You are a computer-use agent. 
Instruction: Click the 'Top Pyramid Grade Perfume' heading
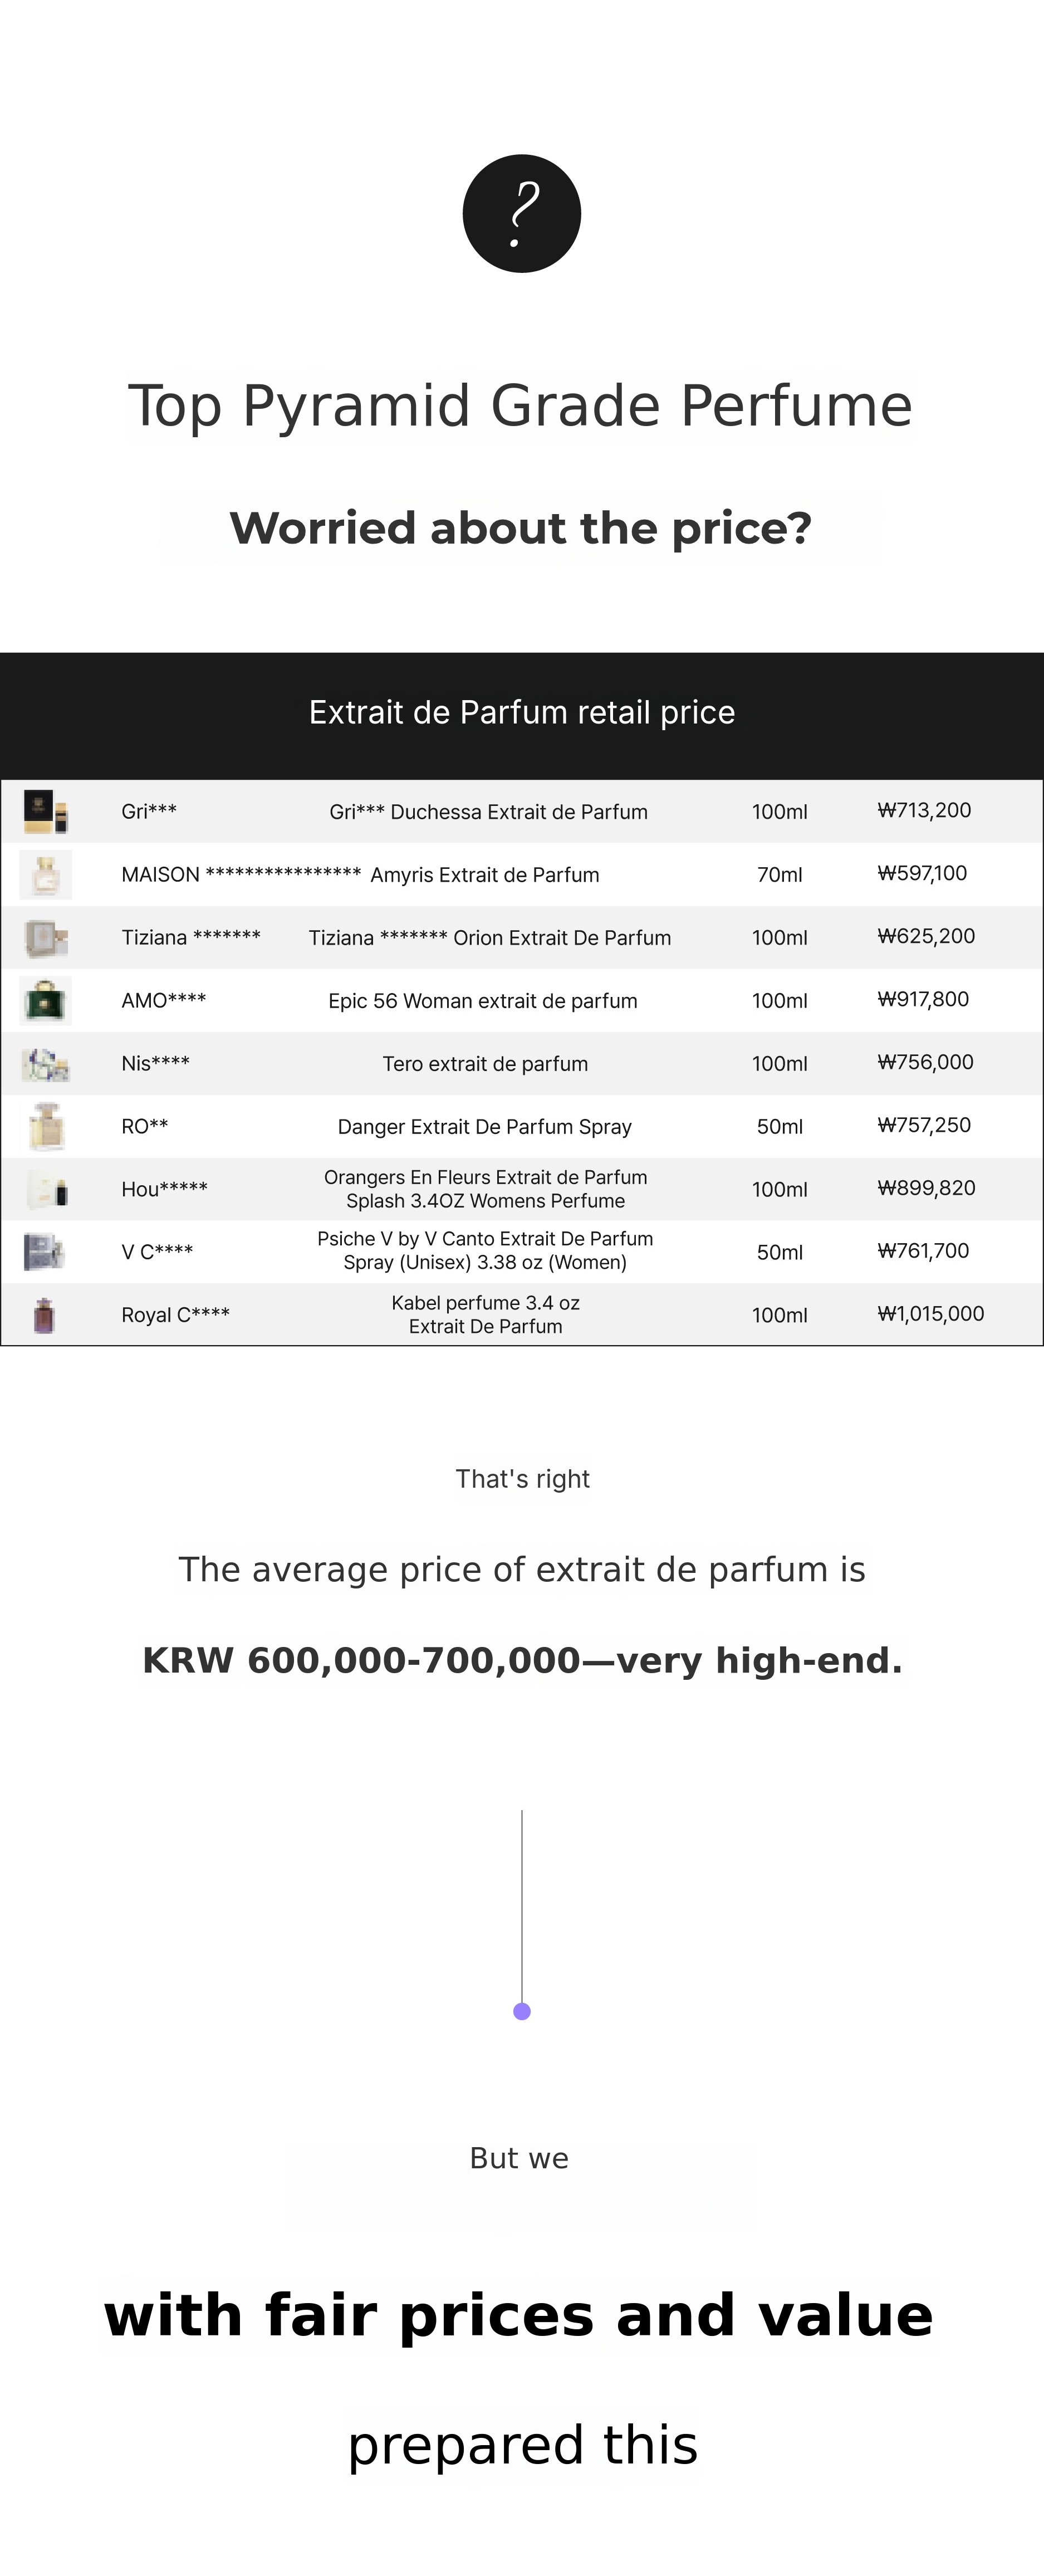520,406
